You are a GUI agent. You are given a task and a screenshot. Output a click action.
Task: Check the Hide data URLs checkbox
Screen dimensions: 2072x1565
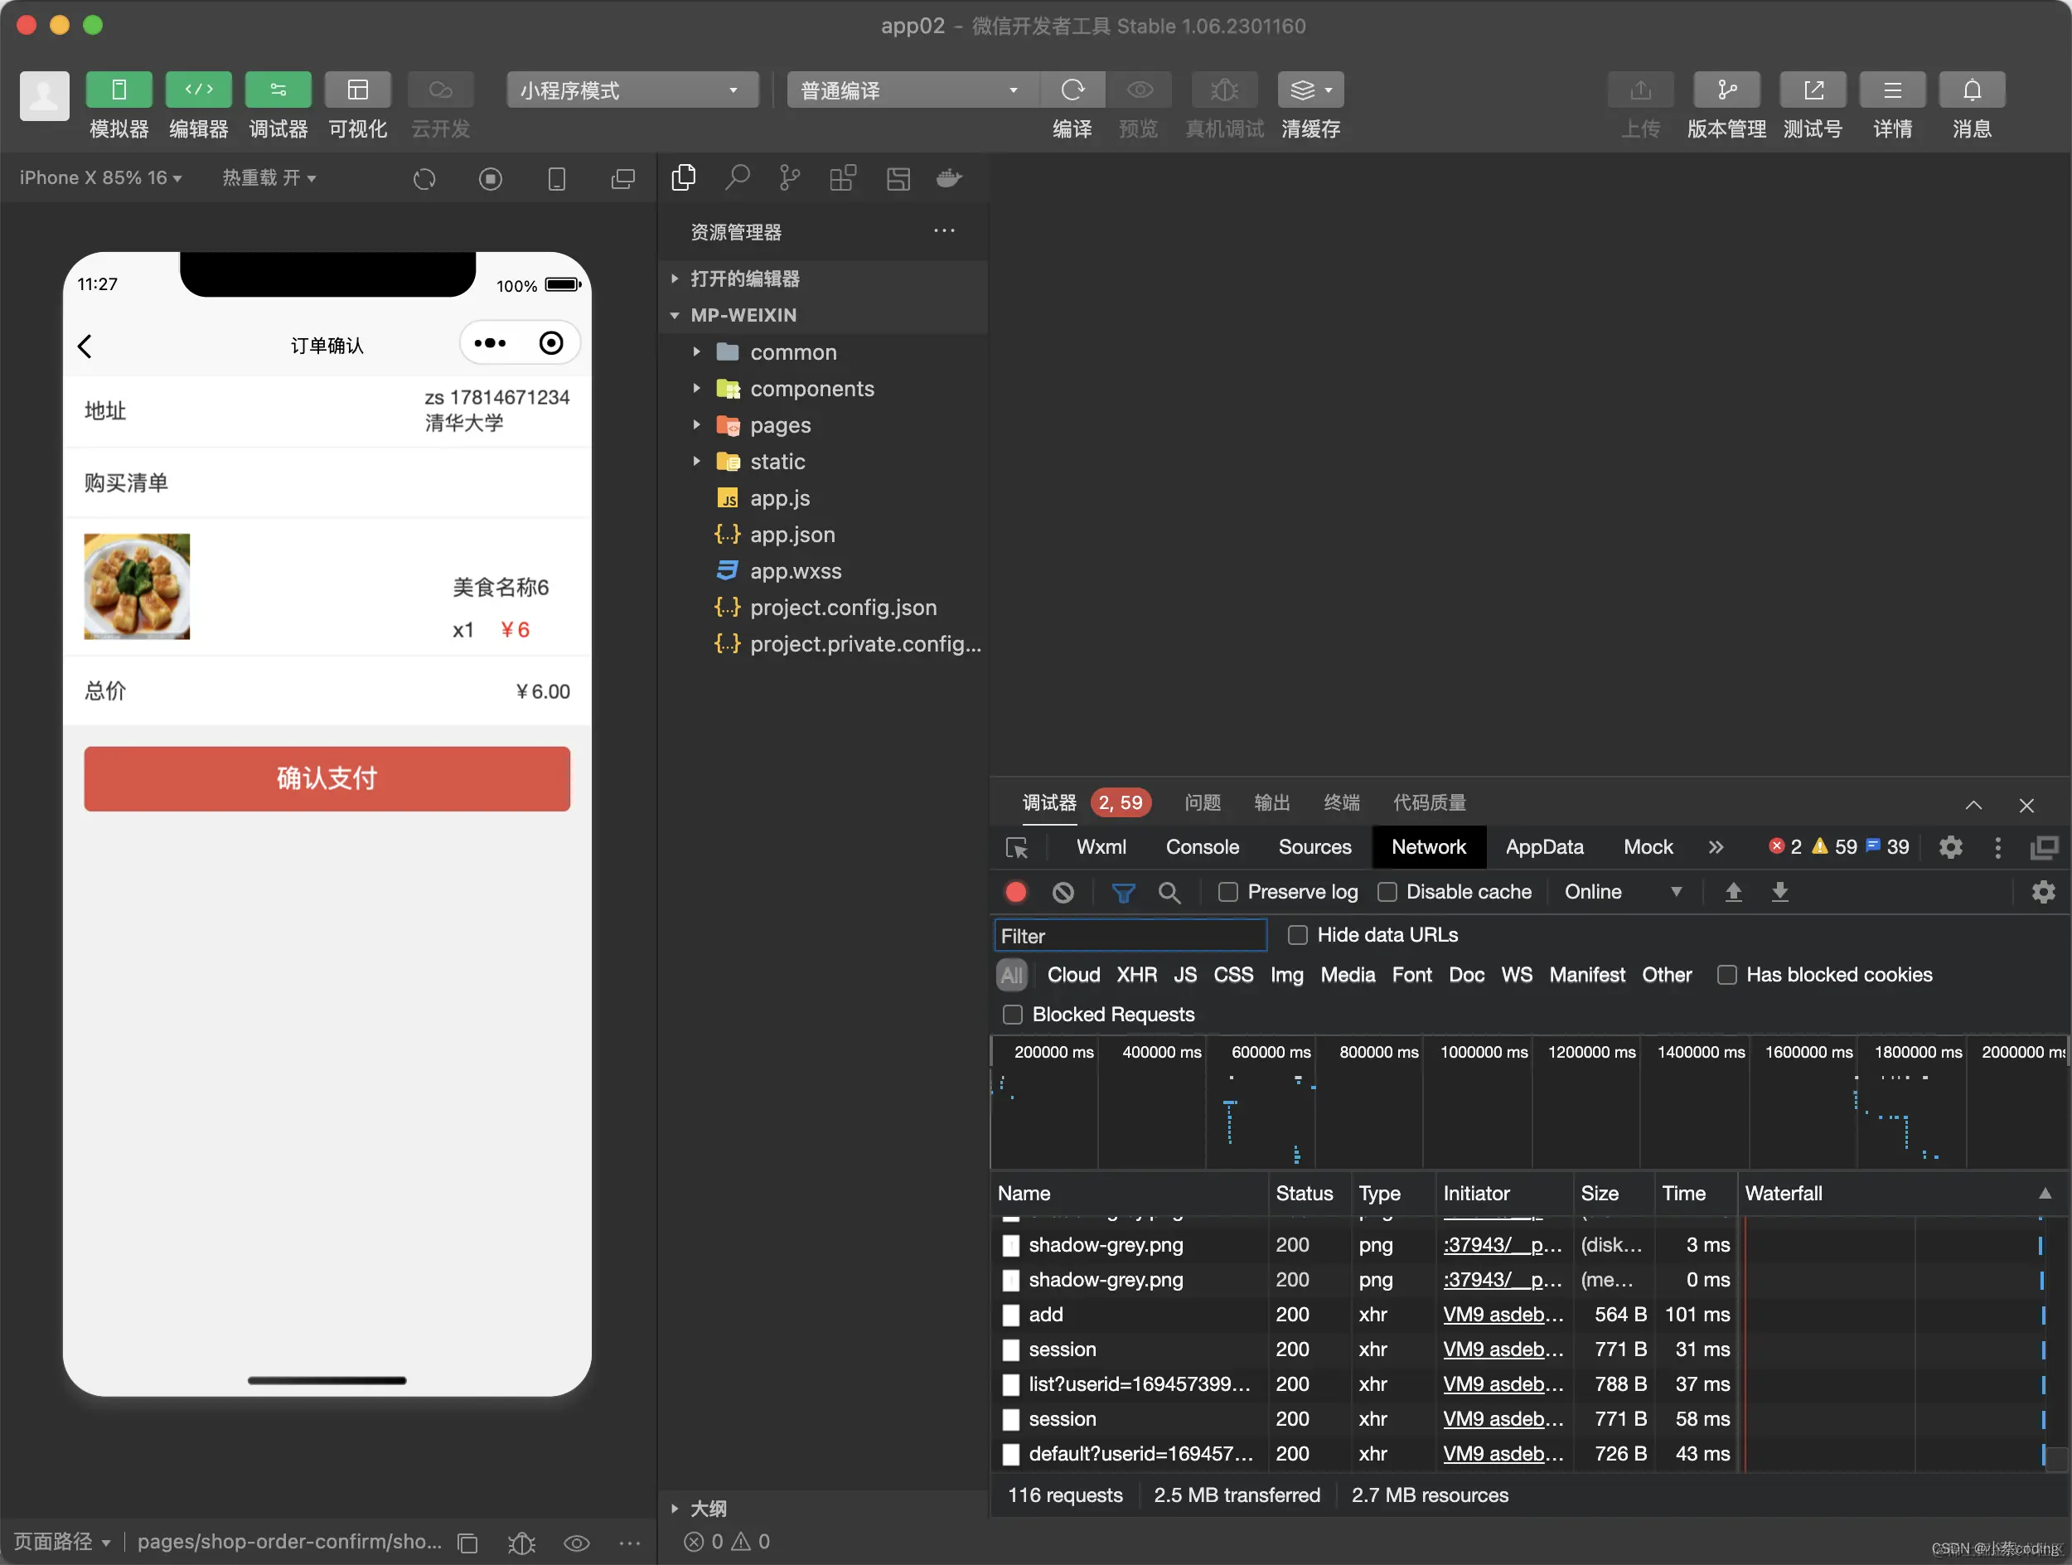pyautogui.click(x=1297, y=935)
